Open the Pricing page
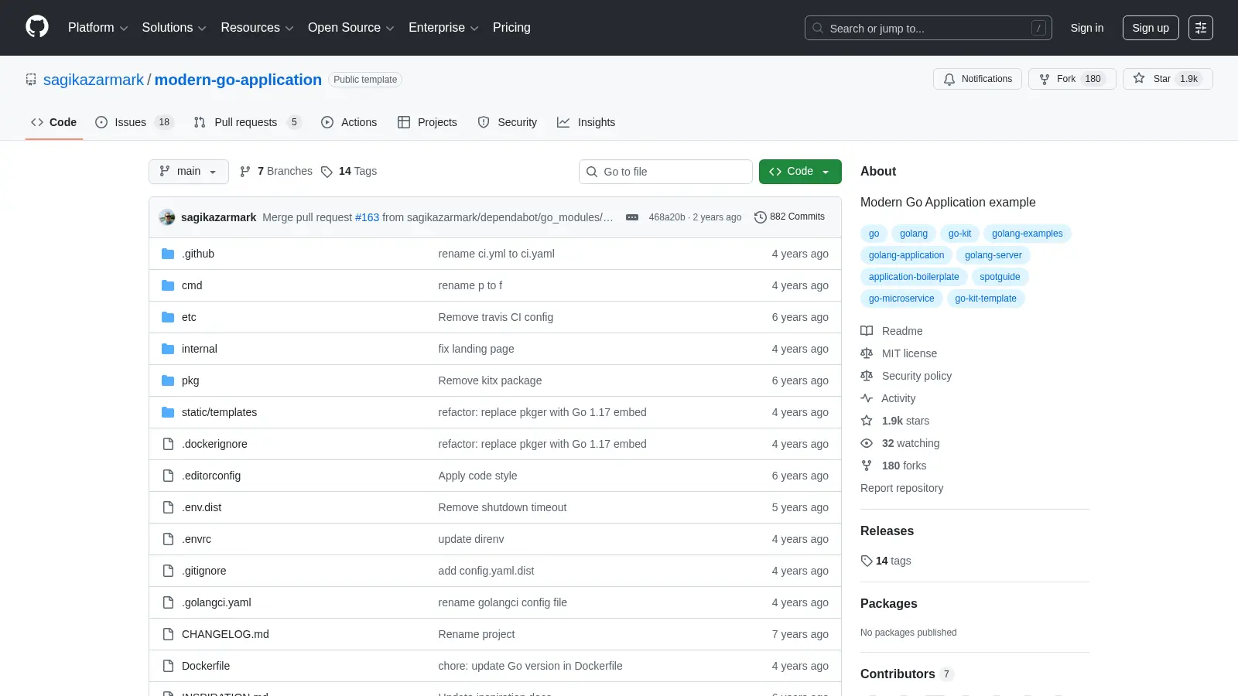Viewport: 1238px width, 696px height. click(x=511, y=28)
